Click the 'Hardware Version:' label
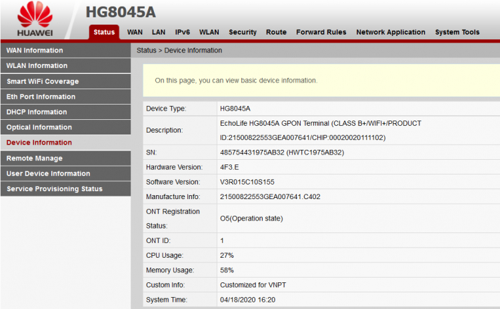Viewport: 500px width, 309px height. [174, 167]
